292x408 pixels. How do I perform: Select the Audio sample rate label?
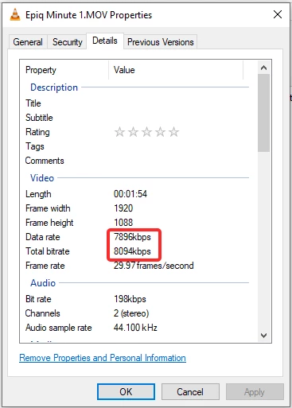pyautogui.click(x=58, y=328)
